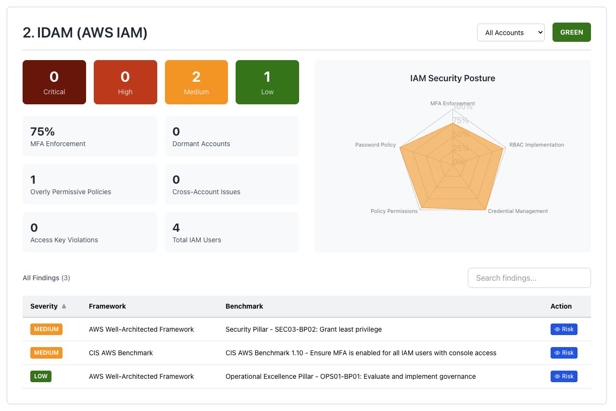616x411 pixels.
Task: Click the IAM Security Posture chart title
Action: [x=453, y=78]
